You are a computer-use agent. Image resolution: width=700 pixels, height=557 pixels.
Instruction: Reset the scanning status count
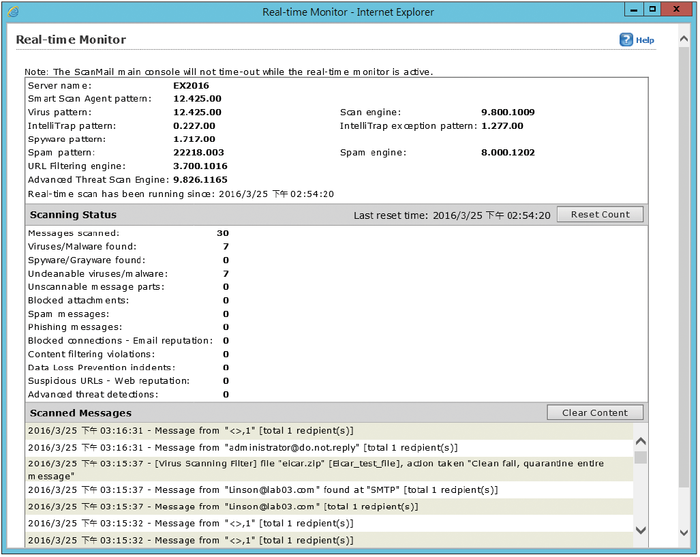pyautogui.click(x=600, y=214)
